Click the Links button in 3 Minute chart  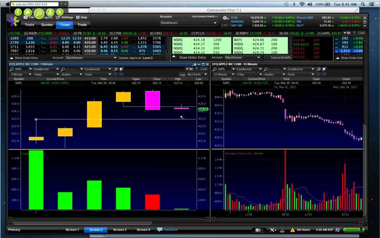pyautogui.click(x=204, y=69)
